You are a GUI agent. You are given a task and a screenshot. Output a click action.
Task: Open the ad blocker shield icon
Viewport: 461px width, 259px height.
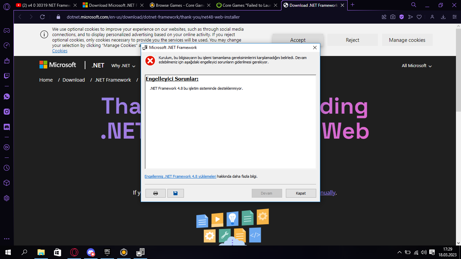point(402,17)
